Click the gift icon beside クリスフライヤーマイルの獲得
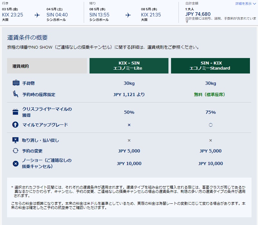Screen dimensions: 258x225 pyautogui.click(x=15, y=112)
